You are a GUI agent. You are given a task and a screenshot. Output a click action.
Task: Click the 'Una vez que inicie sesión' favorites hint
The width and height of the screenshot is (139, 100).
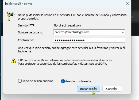pyautogui.click(x=71, y=50)
